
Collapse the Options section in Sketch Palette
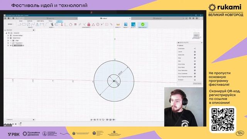[x=178, y=46]
